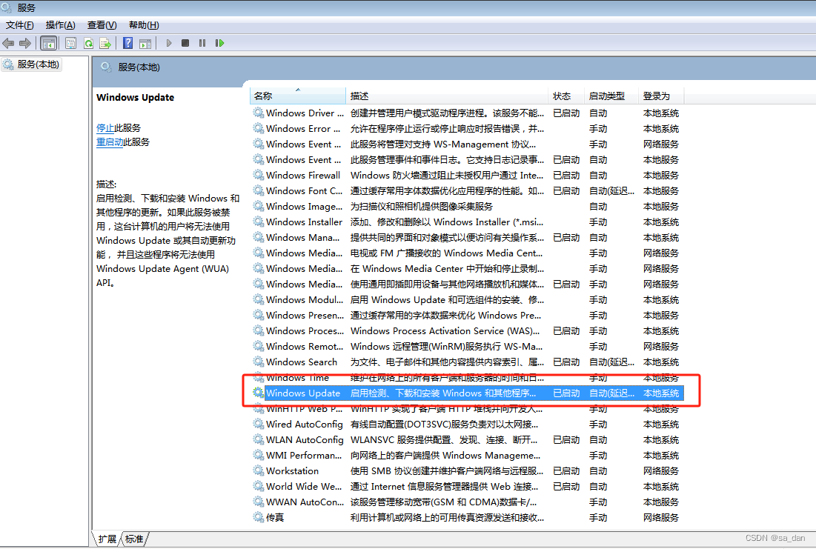Screen dimensions: 816x549
Task: Click the gear icon of Windows Error row
Action: [258, 128]
